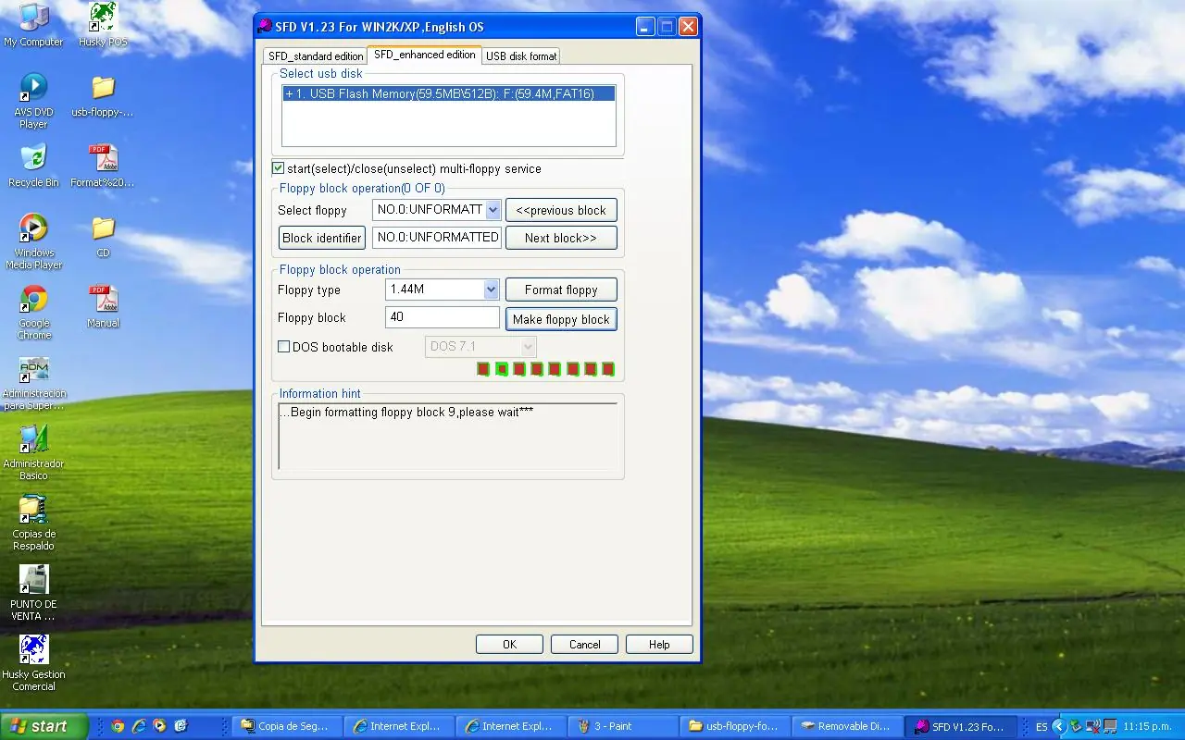
Task: Switch to 3 - Paint taskbar window
Action: (x=622, y=726)
